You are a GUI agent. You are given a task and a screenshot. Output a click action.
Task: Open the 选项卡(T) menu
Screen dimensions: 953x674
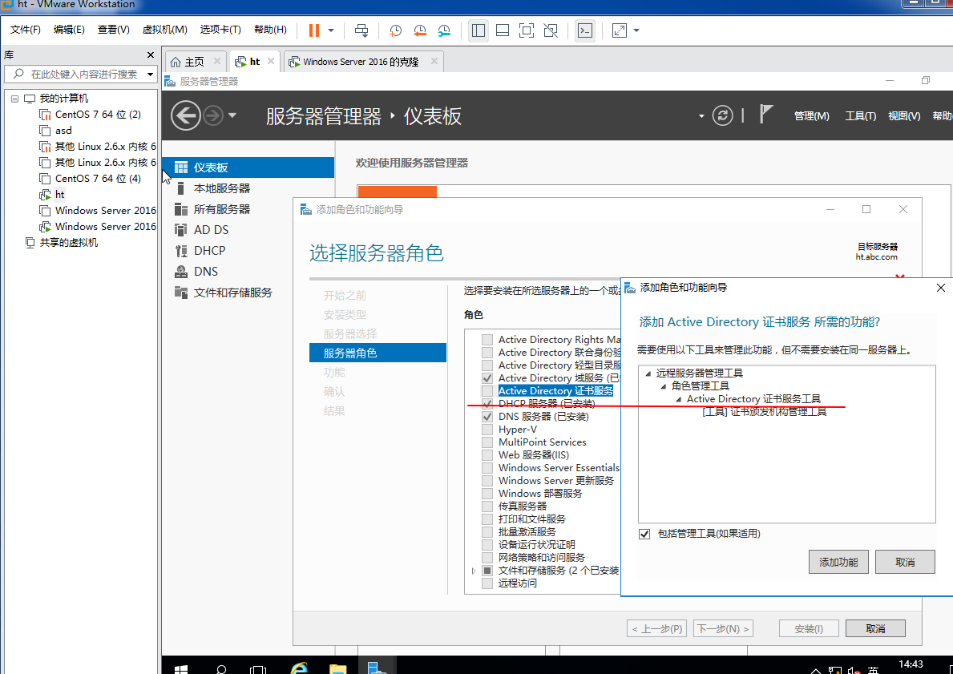[x=220, y=30]
